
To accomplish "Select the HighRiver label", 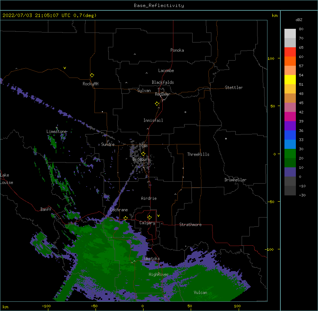I will (159, 274).
